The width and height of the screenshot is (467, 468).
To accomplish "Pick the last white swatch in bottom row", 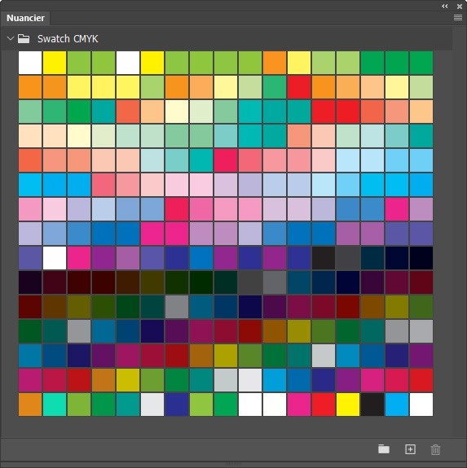I will click(421, 405).
